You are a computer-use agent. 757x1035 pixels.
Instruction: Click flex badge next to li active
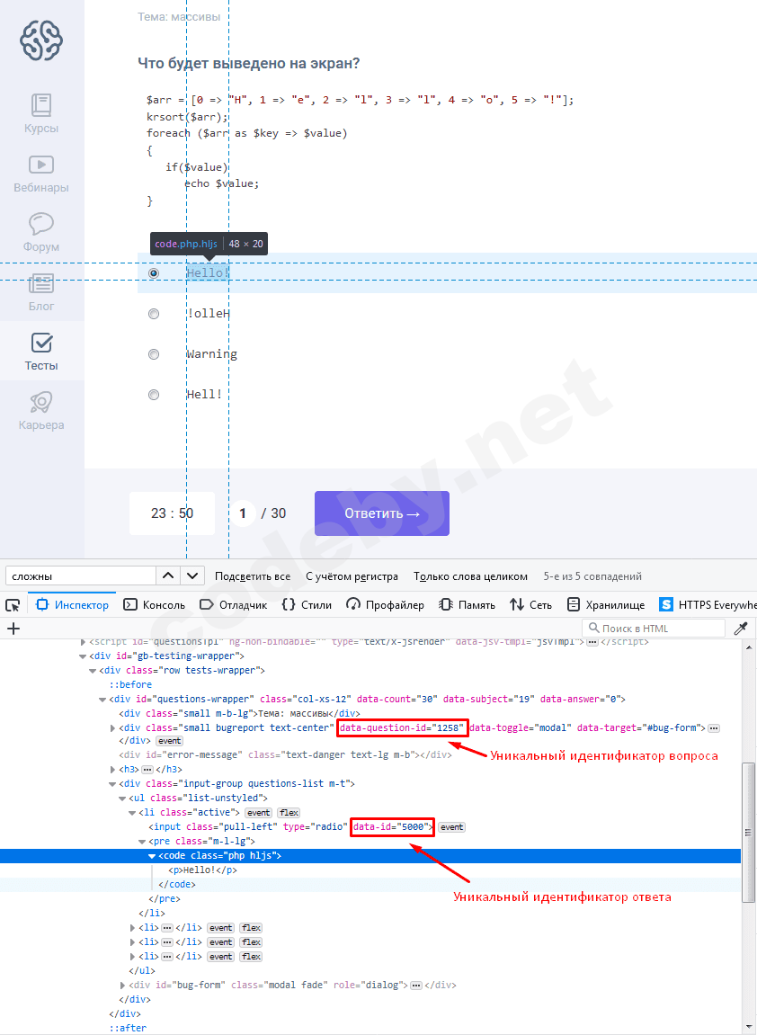289,813
